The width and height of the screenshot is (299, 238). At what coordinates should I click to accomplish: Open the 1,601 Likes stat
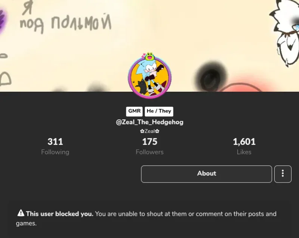pyautogui.click(x=244, y=146)
